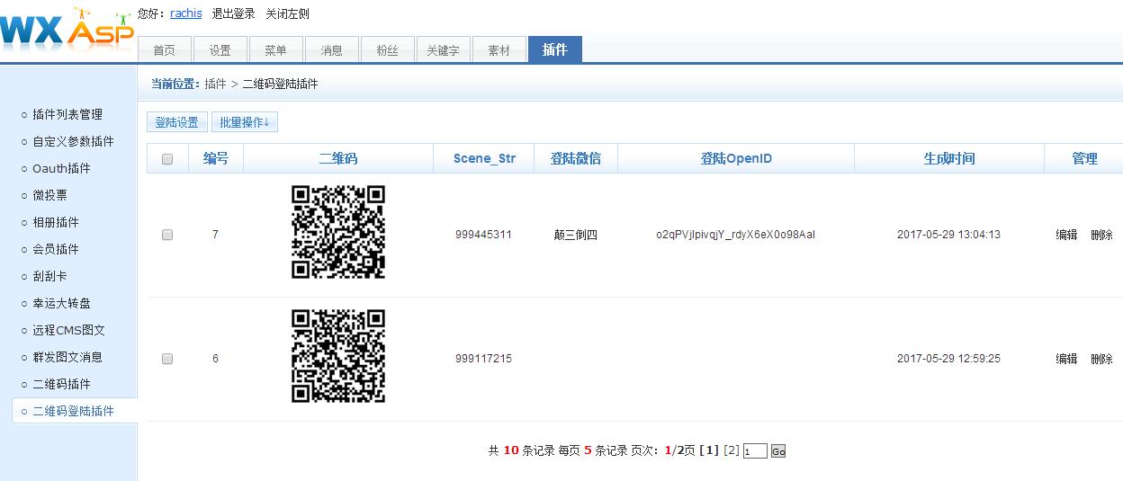This screenshot has width=1123, height=481.
Task: Click 编辑 for record 6
Action: [x=1066, y=359]
